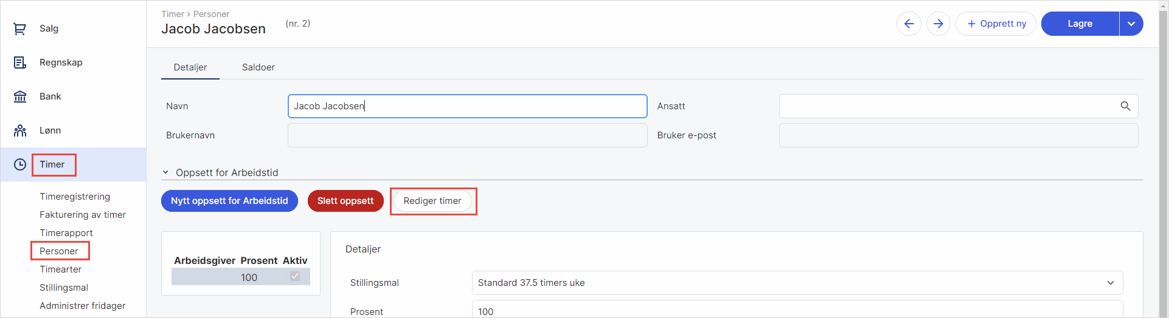Image resolution: width=1169 pixels, height=318 pixels.
Task: Click the Bank building icon
Action: point(20,96)
